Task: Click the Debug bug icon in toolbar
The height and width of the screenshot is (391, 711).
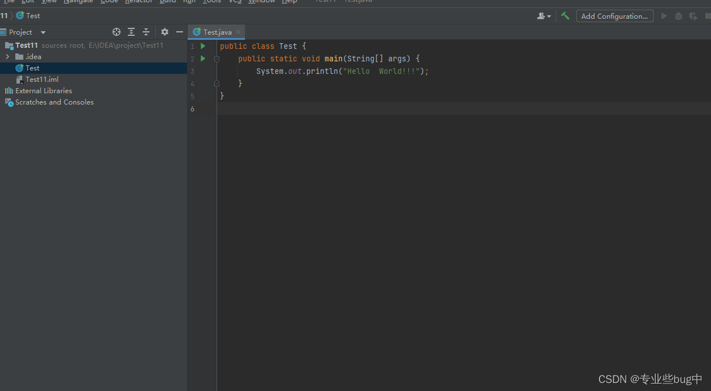Action: tap(678, 16)
